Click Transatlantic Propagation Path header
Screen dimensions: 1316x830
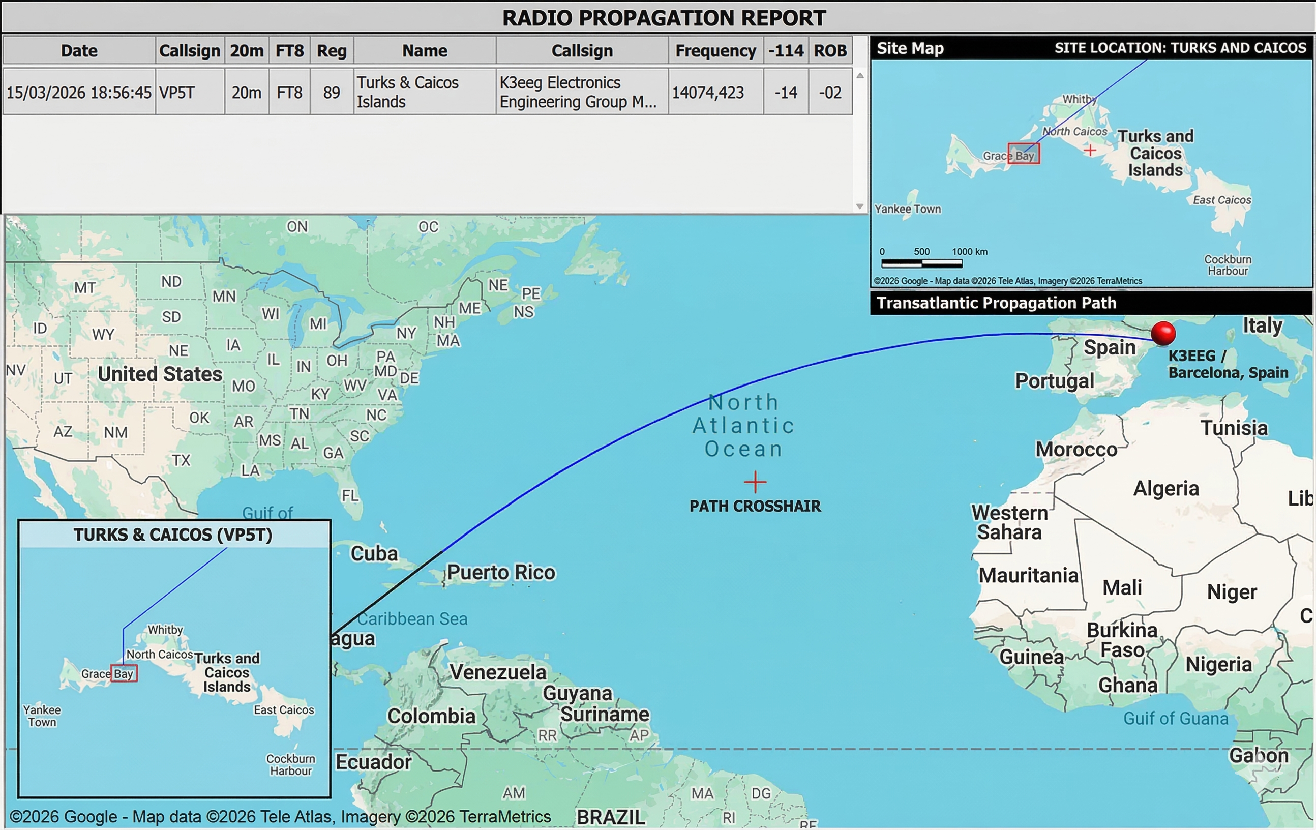click(996, 303)
